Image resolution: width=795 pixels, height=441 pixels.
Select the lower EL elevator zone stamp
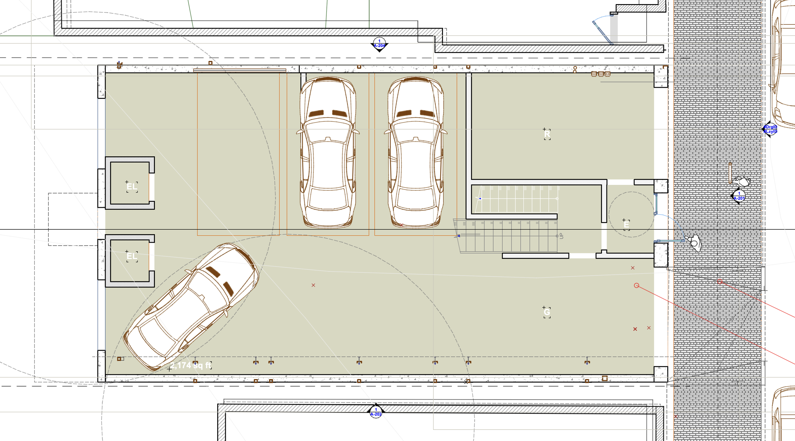click(x=132, y=256)
